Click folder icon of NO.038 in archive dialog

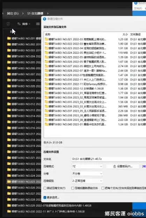(46, 115)
